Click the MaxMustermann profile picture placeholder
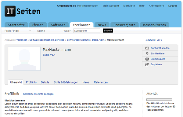The width and height of the screenshot is (183, 117). 24,59
